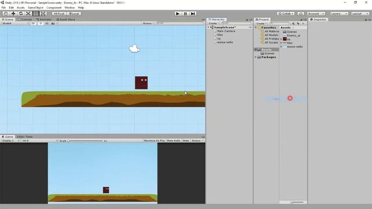Toggle Pivot handle position

pos(59,14)
